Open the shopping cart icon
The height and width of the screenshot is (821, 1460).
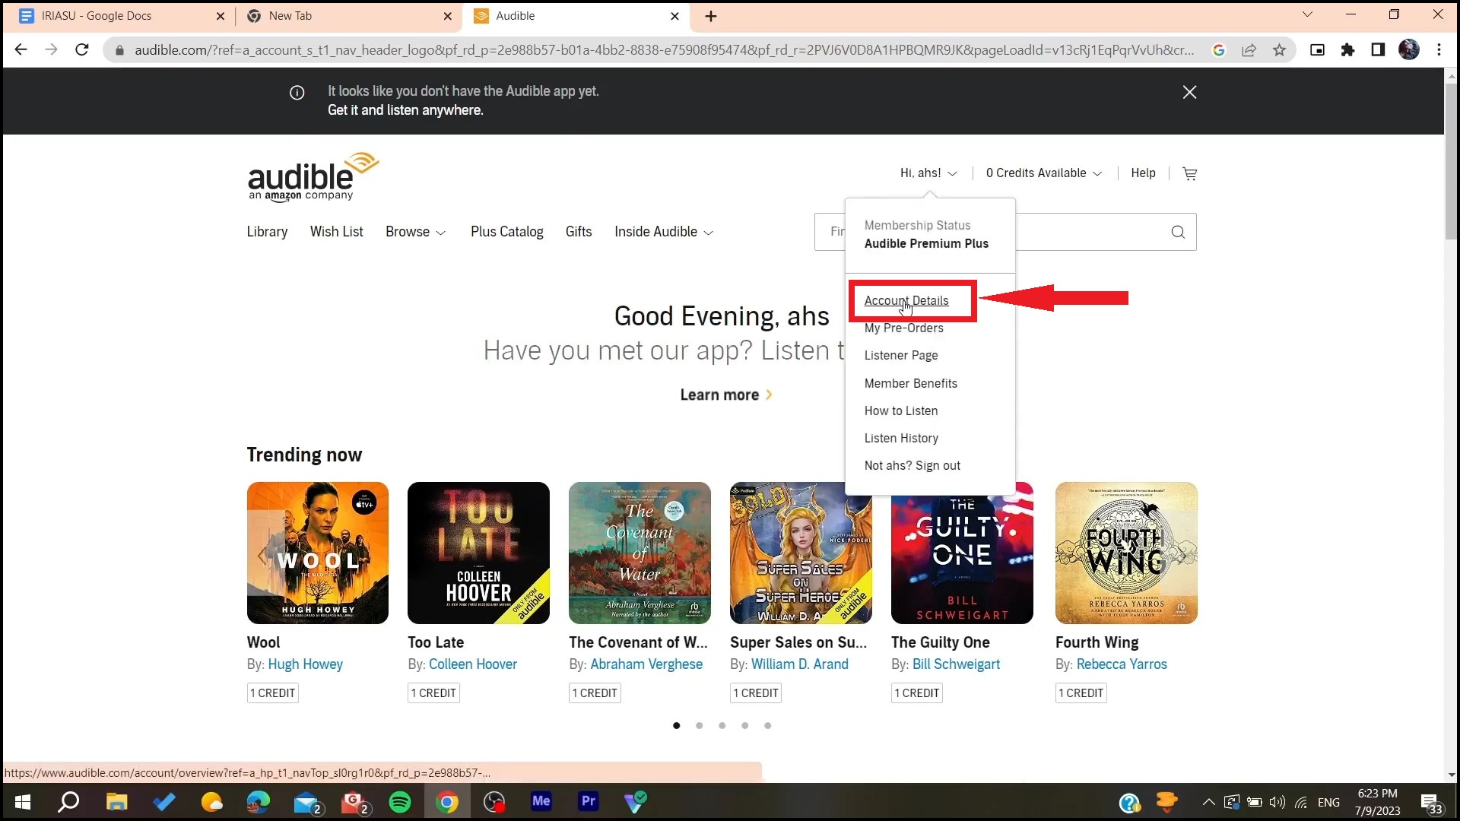(x=1190, y=173)
